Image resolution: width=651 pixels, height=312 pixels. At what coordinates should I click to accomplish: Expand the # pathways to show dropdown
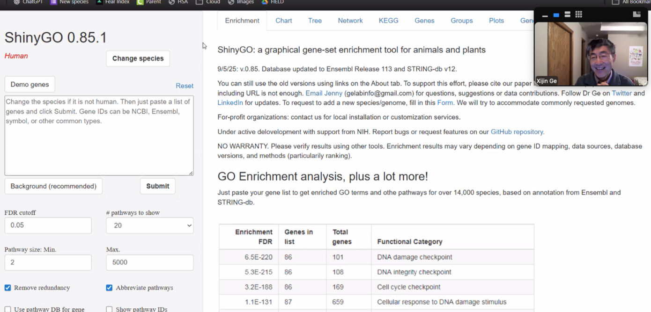[x=150, y=225]
